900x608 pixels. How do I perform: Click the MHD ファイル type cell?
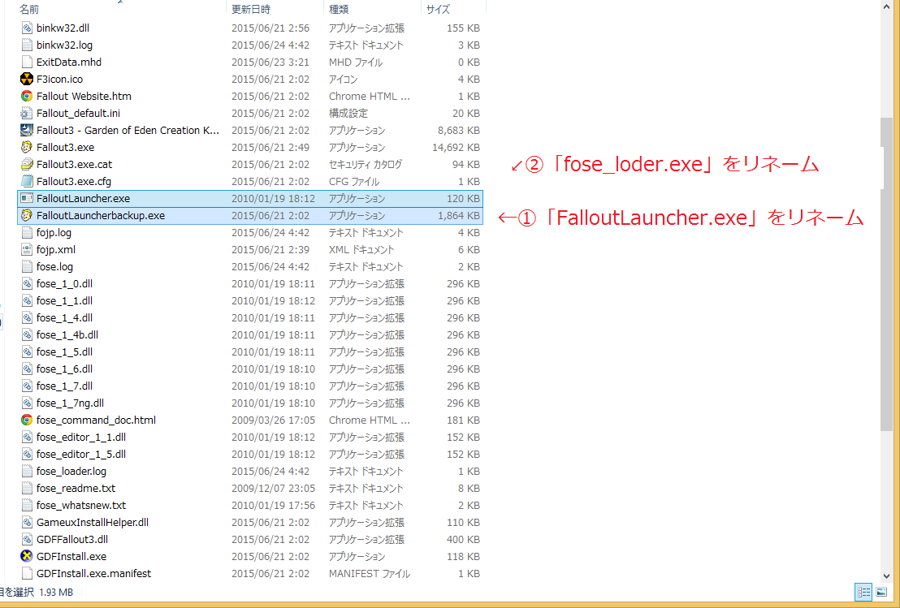(355, 62)
